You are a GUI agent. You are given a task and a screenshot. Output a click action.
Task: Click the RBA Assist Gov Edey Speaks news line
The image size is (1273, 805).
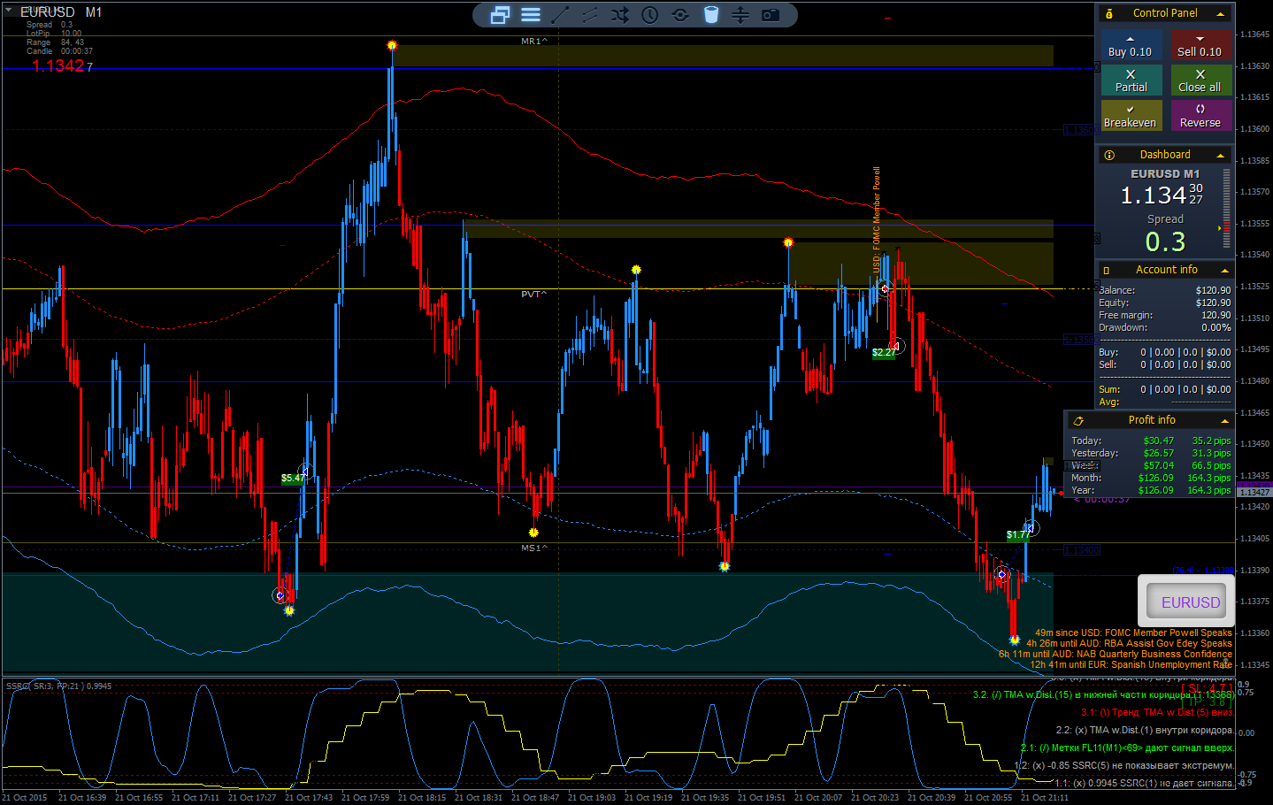pyautogui.click(x=1129, y=644)
